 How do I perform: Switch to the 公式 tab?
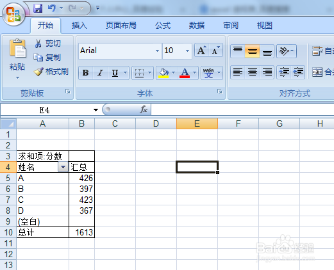(163, 26)
